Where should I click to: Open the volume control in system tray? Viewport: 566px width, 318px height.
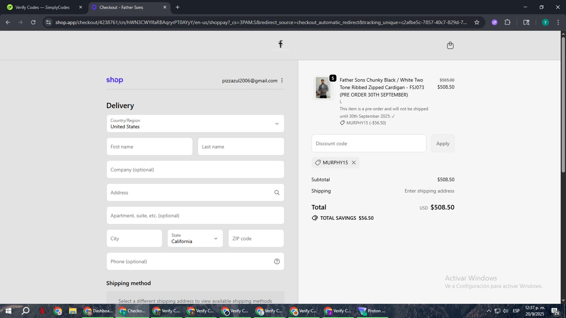(x=505, y=311)
